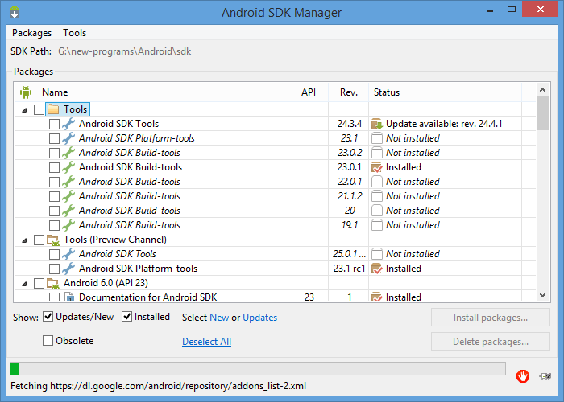Click the Updates link
Viewport: 564px width, 402px height.
[259, 318]
